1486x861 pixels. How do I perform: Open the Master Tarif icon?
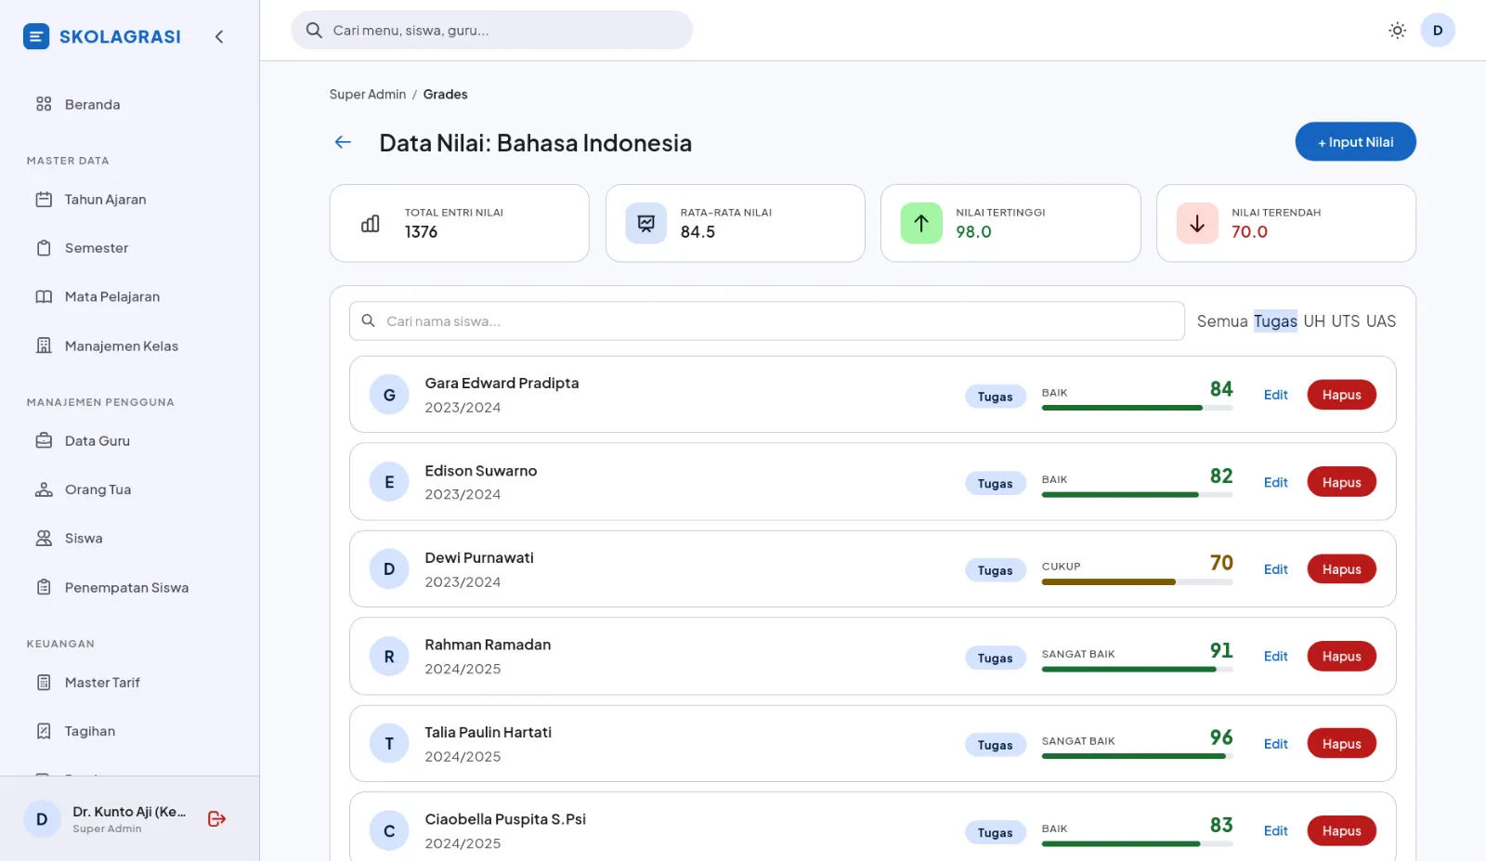pos(44,683)
